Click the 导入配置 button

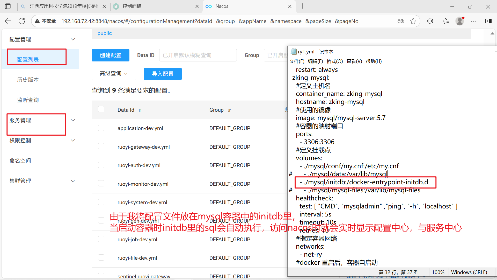163,74
